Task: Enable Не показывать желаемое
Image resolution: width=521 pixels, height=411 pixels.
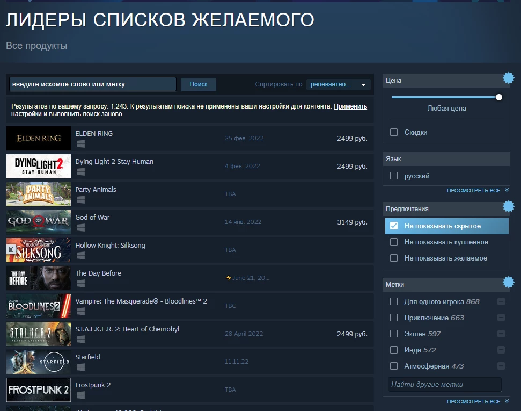Action: coord(394,258)
